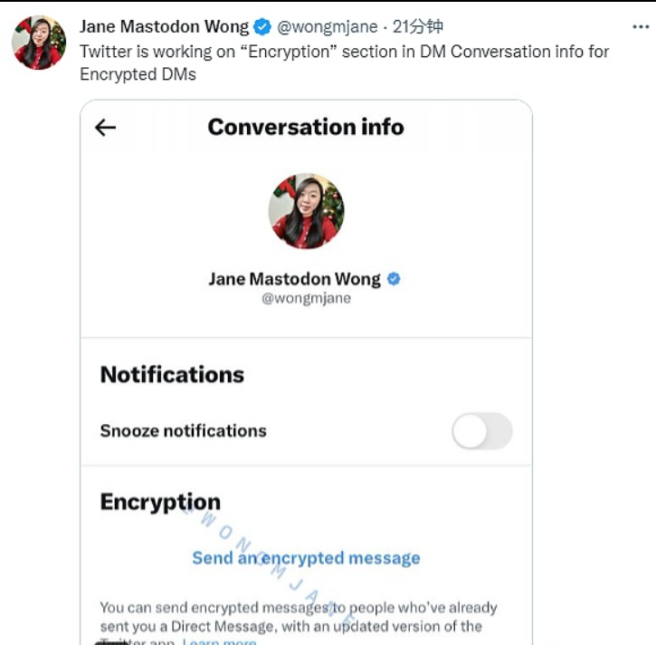Open the tweet author's small avatar
Viewport: 656px width, 645px height.
39,43
